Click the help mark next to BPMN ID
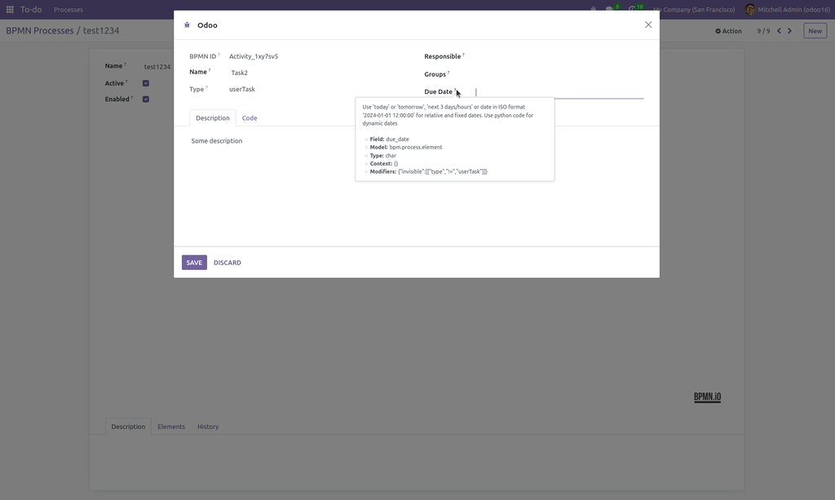Screen dimensions: 835x500 pyautogui.click(x=219, y=55)
